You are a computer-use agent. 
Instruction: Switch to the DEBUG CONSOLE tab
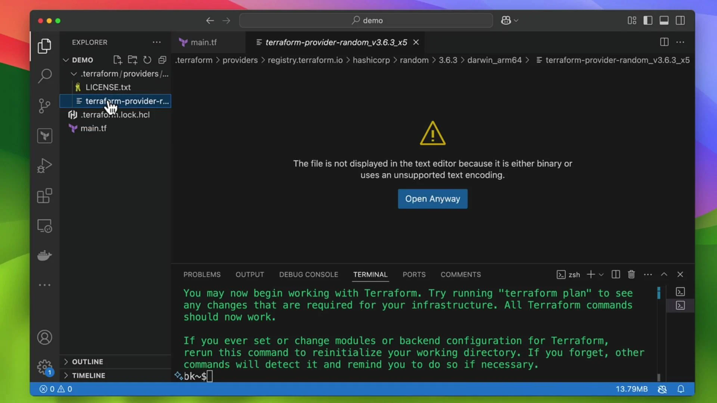click(x=308, y=275)
